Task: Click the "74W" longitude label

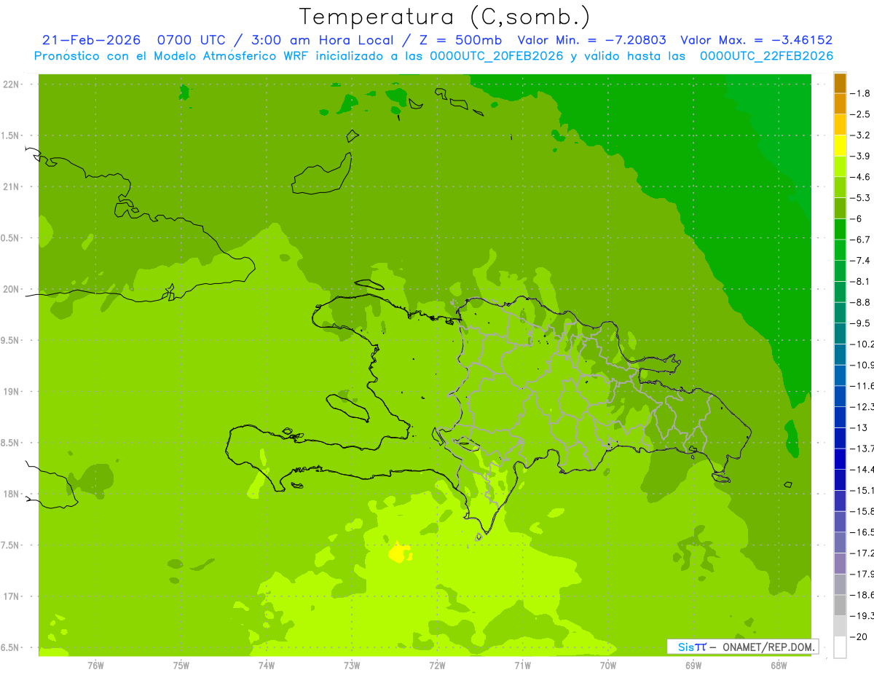Action: click(x=267, y=666)
